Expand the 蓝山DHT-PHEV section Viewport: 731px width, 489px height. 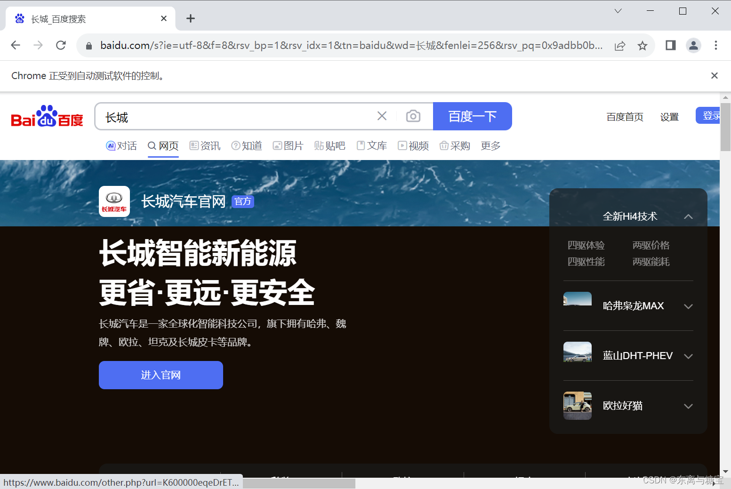point(688,356)
